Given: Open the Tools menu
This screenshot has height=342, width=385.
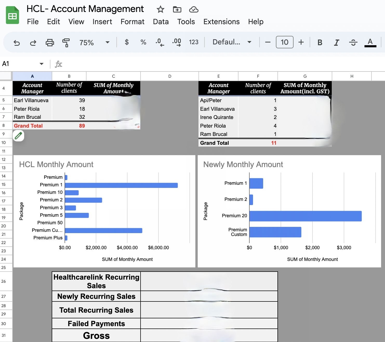Looking at the screenshot, I should click(186, 22).
